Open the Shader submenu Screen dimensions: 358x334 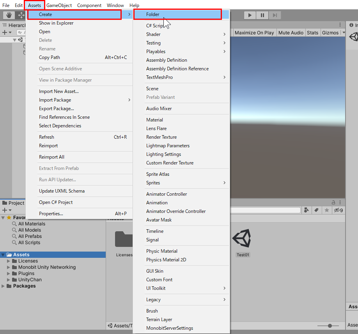click(x=181, y=34)
